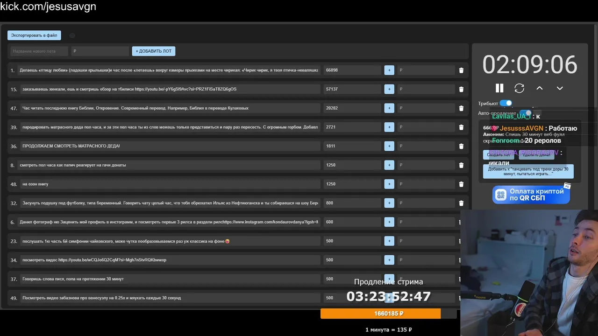
Task: Focus the Название нового лота field
Action: pyautogui.click(x=39, y=51)
